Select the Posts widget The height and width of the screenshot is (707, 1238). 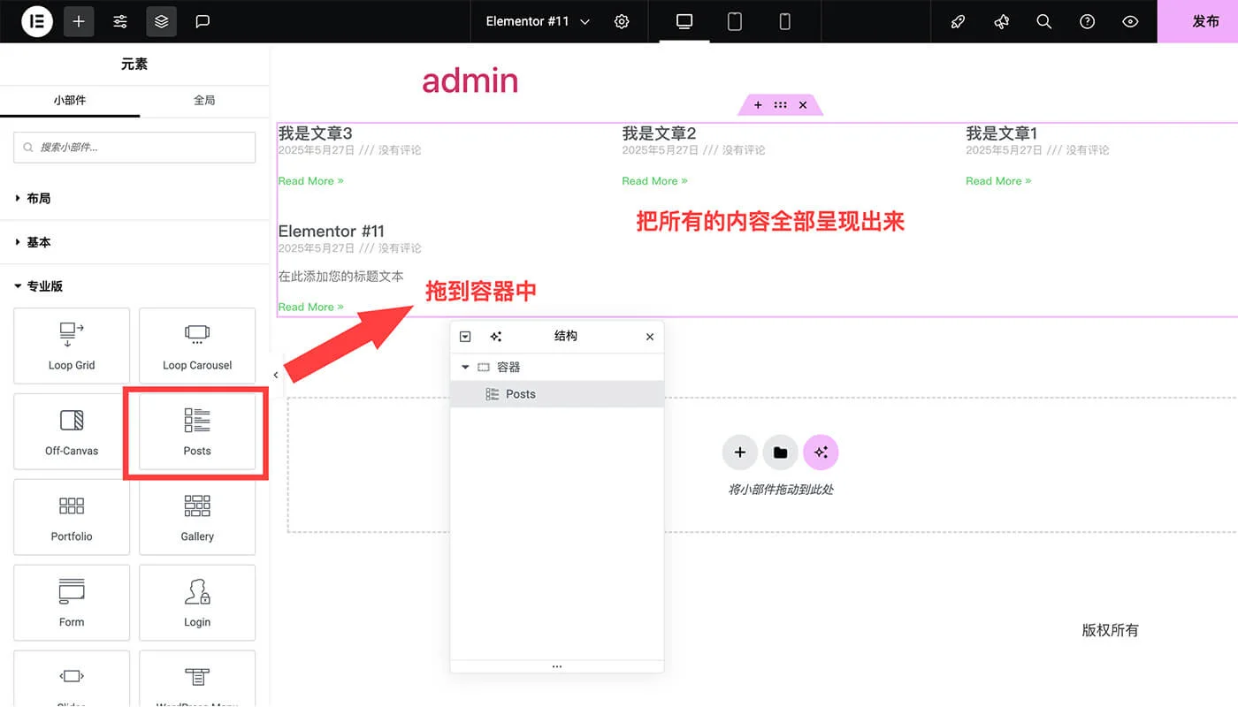[196, 432]
